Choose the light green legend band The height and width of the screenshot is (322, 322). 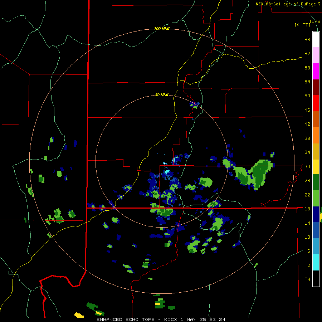point(316,198)
